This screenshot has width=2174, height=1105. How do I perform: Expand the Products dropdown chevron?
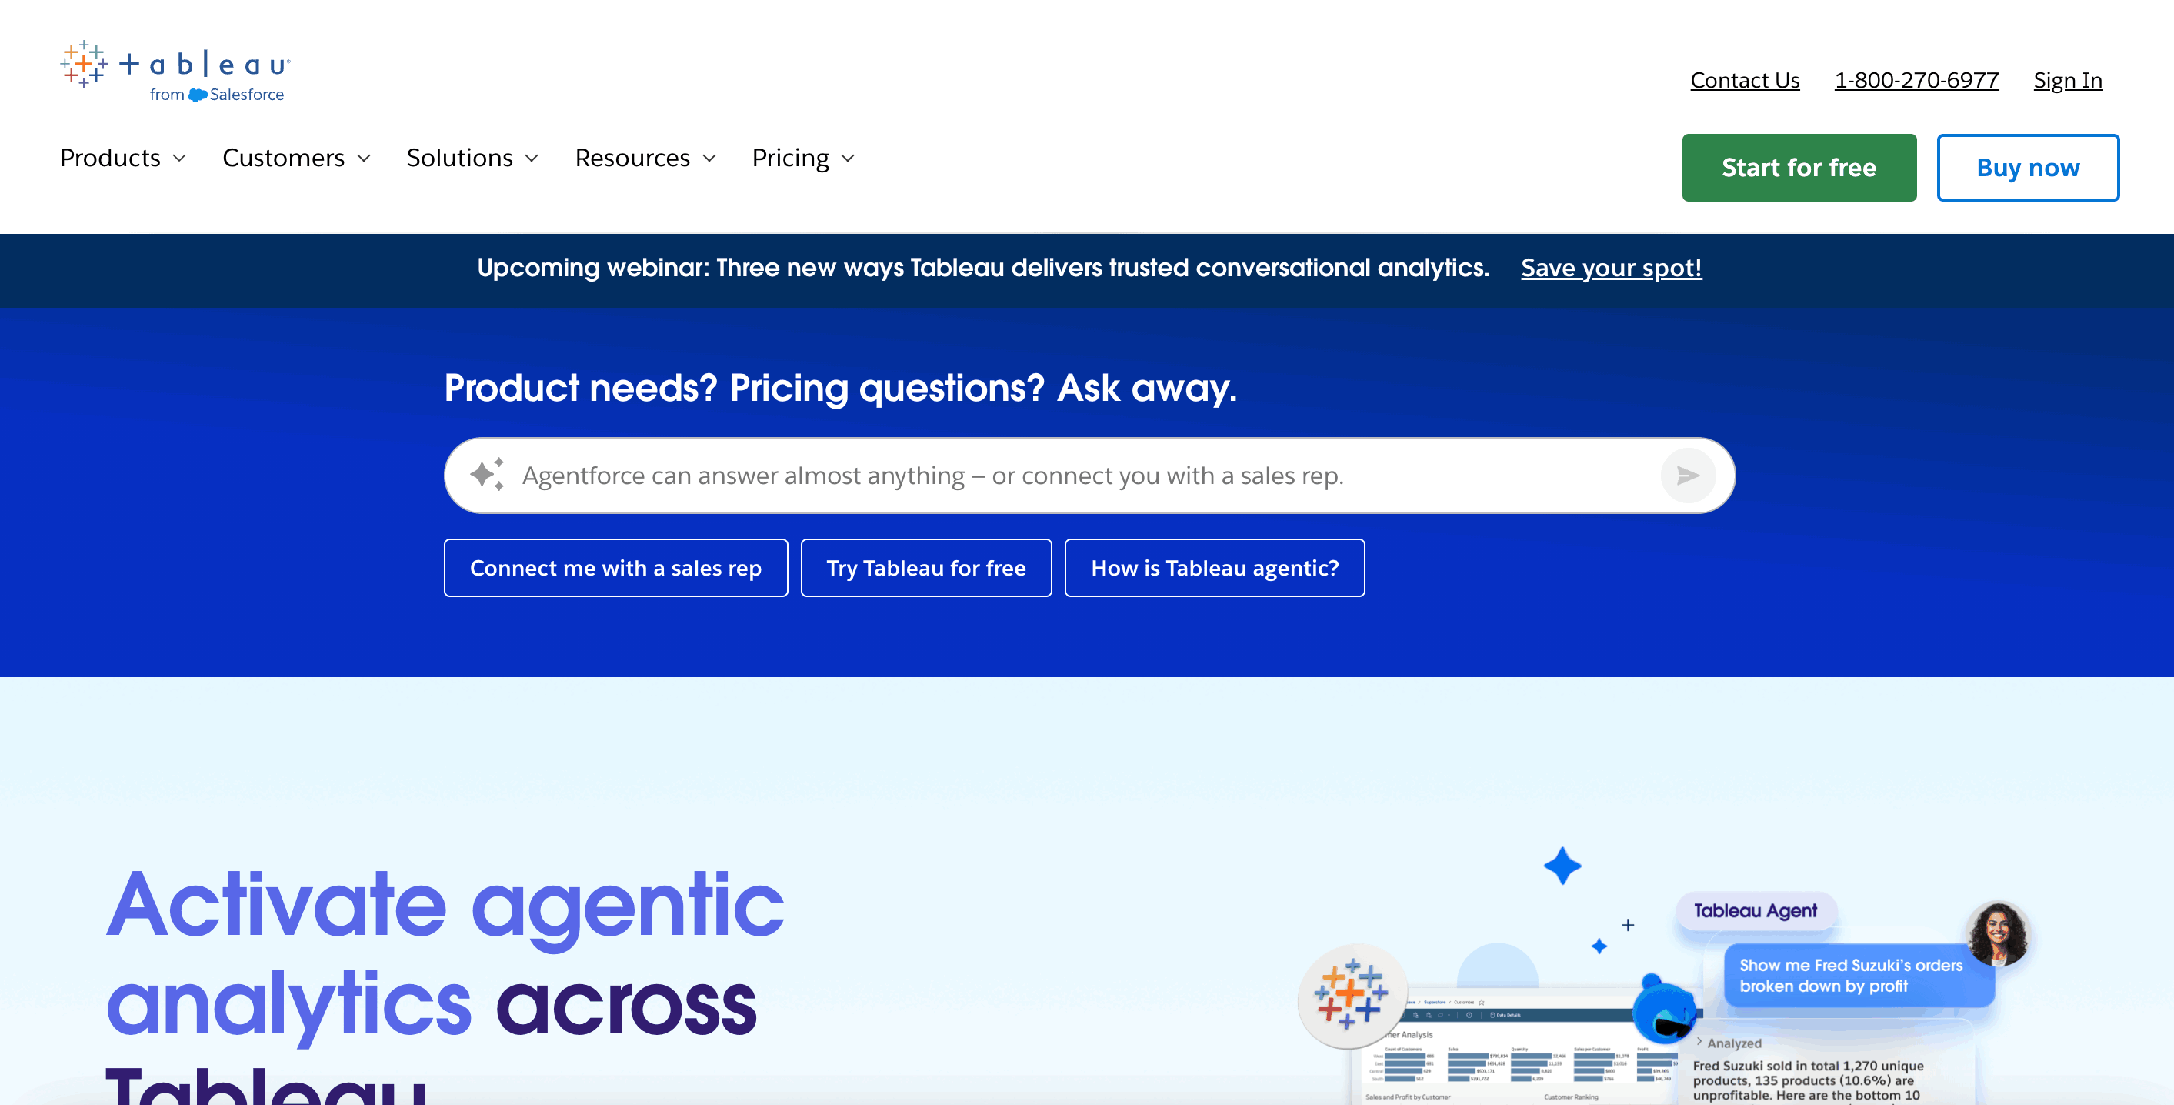(179, 159)
